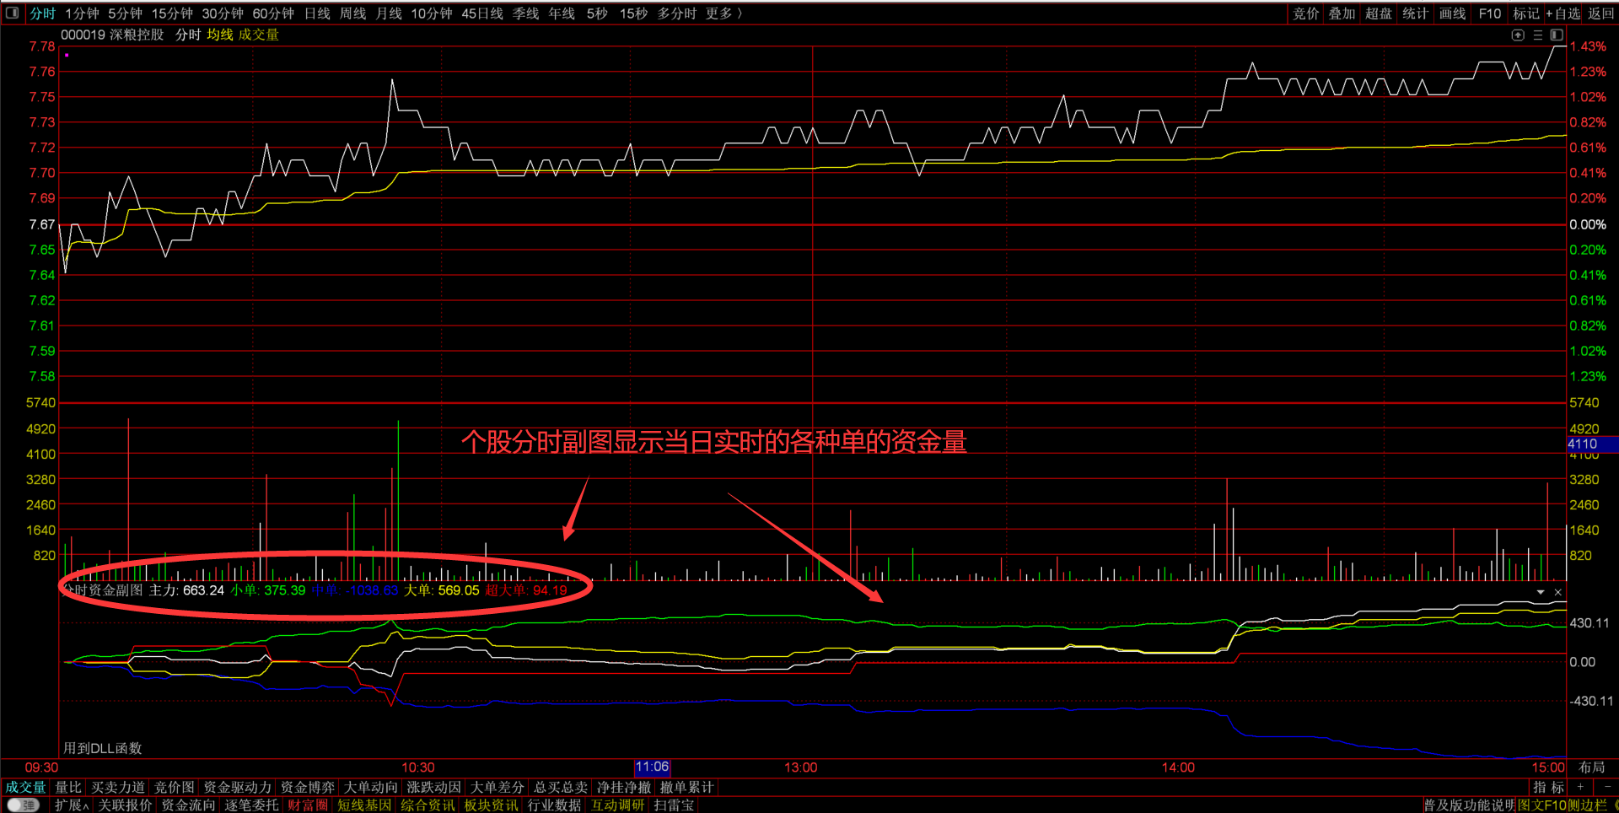Close the 分时资金副图 indicator panel
1619x813 pixels.
1558,592
